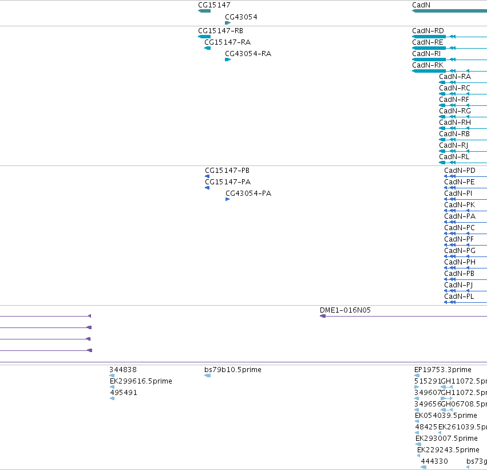Pick the CadN-RG transcript label
Image resolution: width=487 pixels, height=470 pixels.
tap(455, 111)
